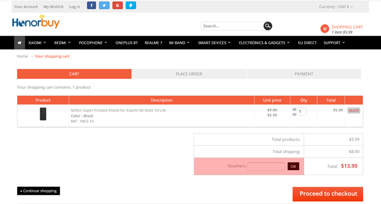Image resolution: width=381 pixels, height=204 pixels.
Task: Go to the home icon in navbar
Action: tap(20, 43)
